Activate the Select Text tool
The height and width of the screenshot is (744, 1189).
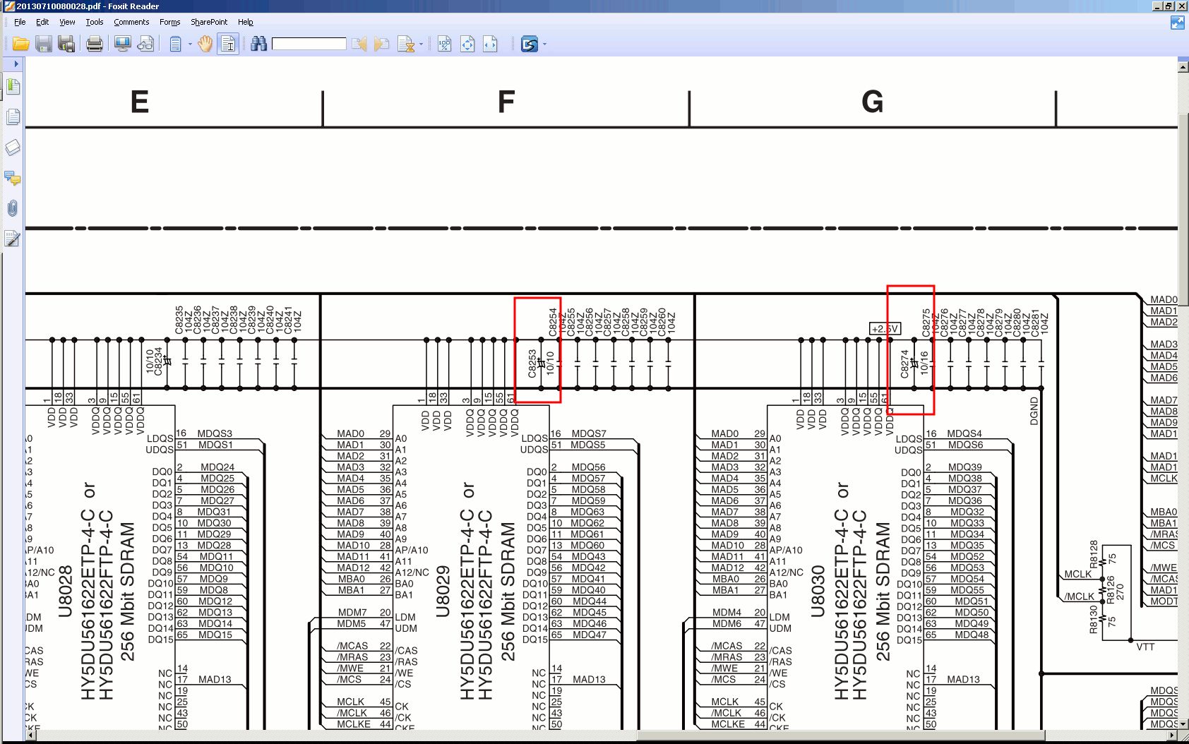[228, 44]
